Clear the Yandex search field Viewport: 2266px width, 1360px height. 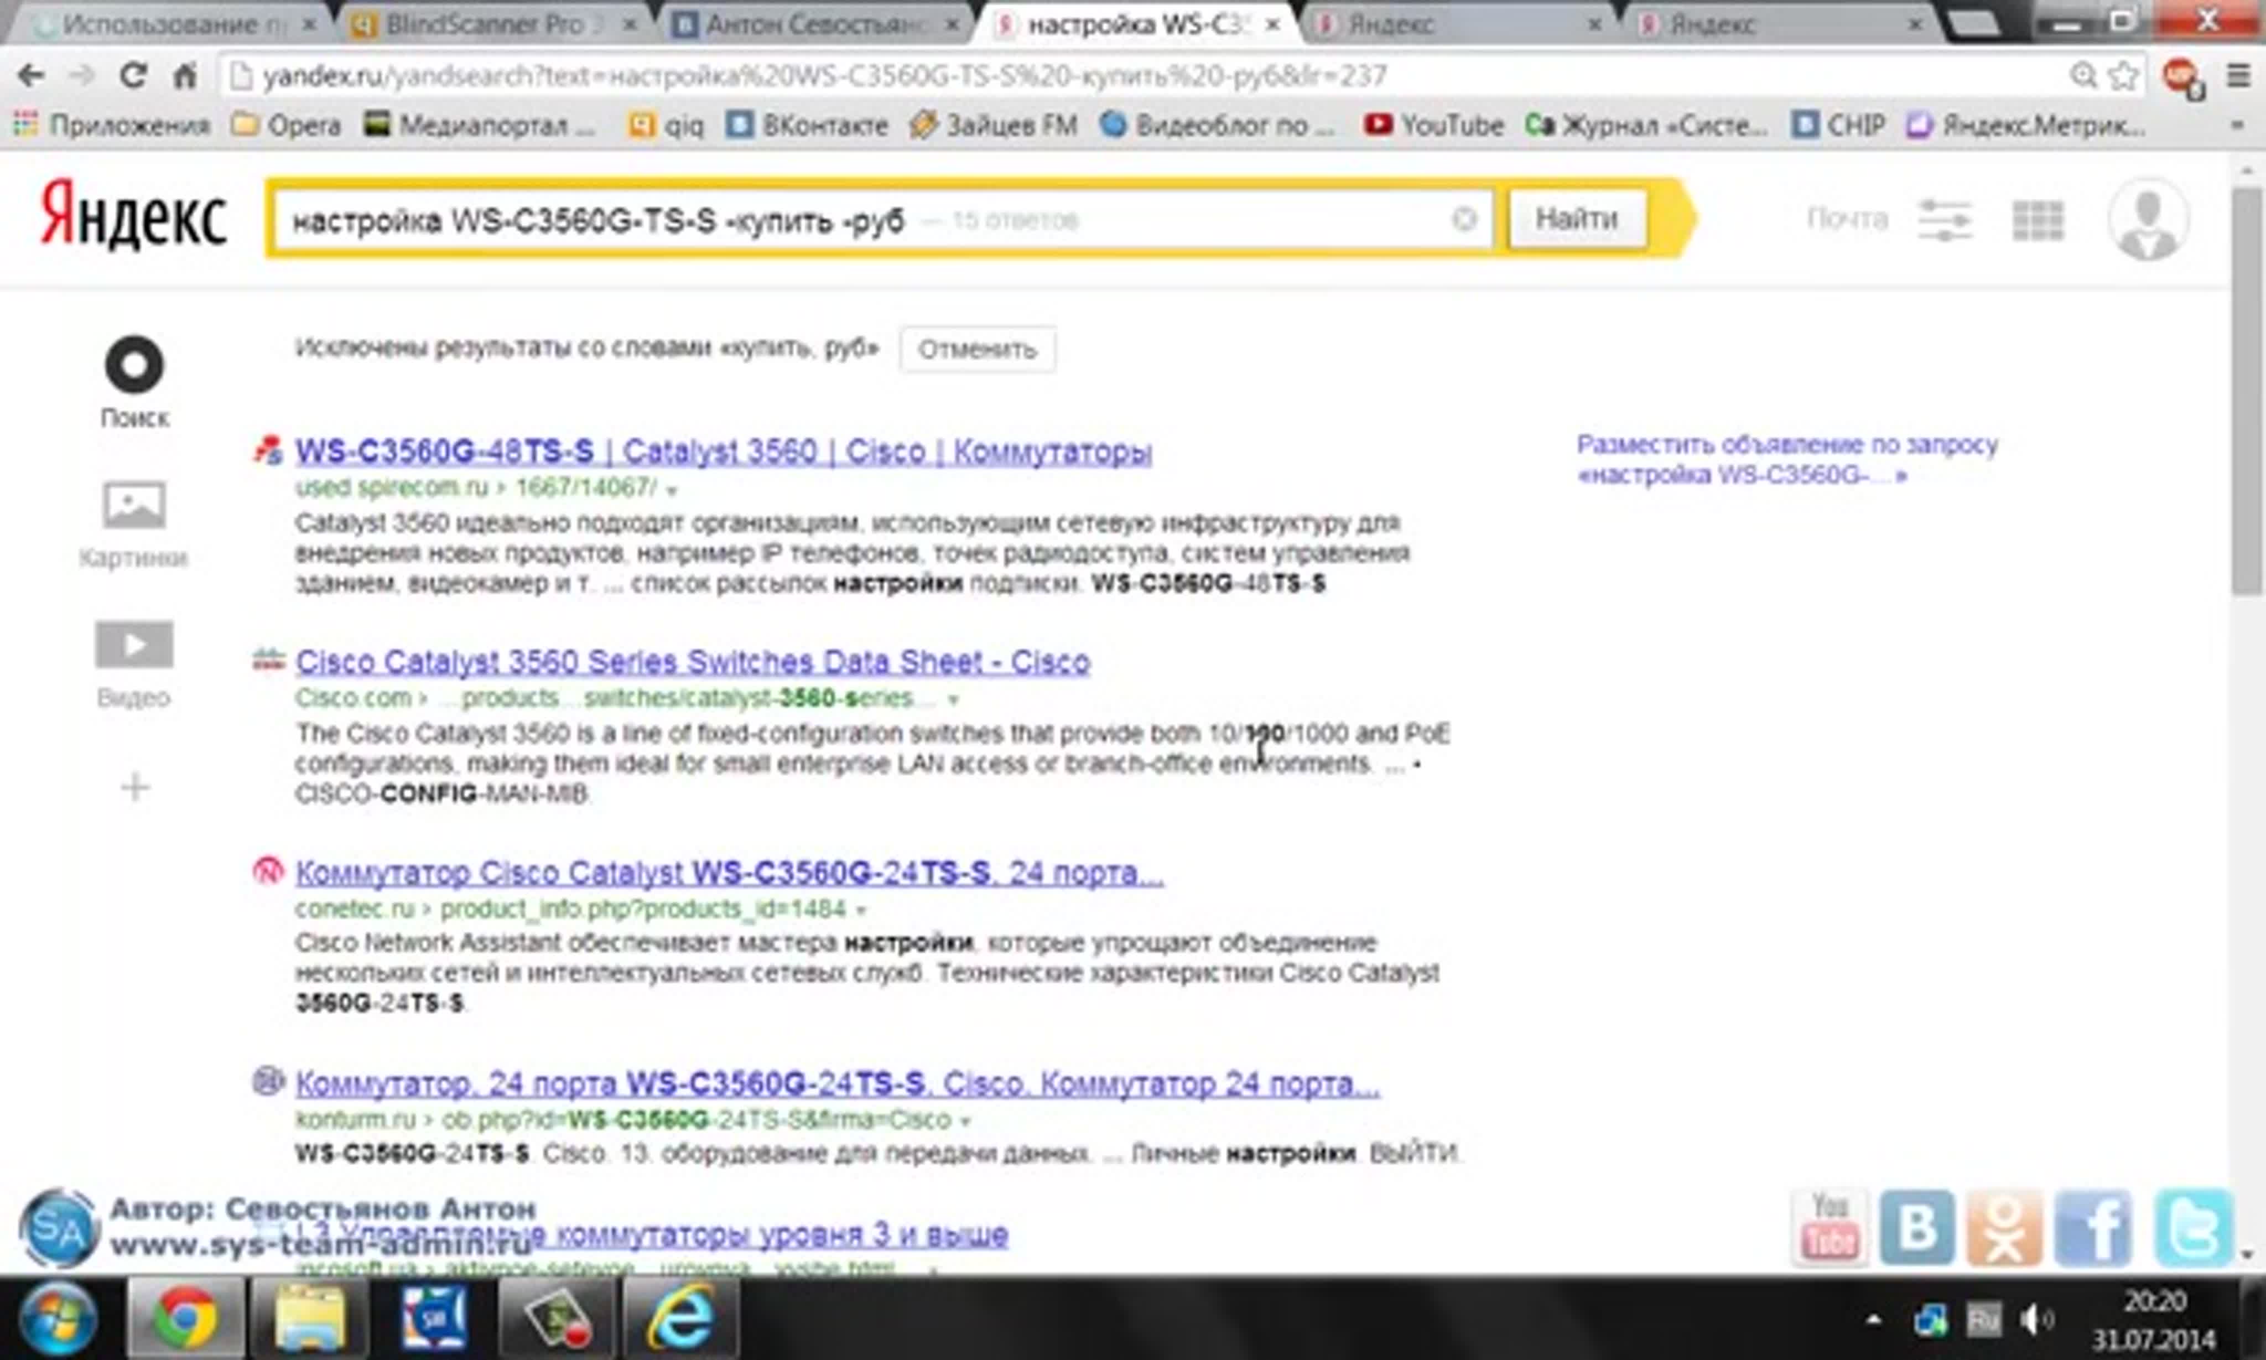point(1464,219)
